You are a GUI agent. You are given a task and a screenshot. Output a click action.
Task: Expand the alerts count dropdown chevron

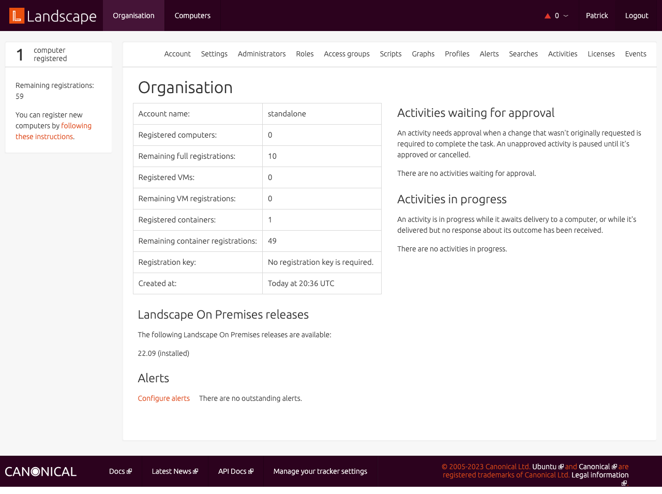(x=566, y=16)
